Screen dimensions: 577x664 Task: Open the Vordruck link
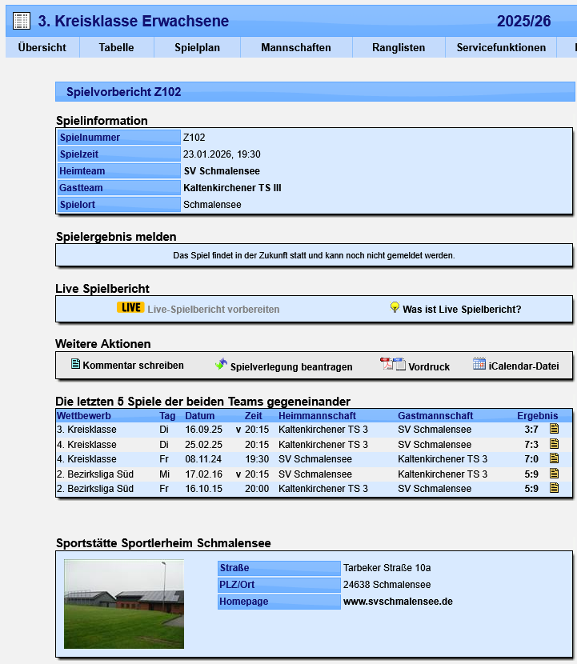(429, 367)
